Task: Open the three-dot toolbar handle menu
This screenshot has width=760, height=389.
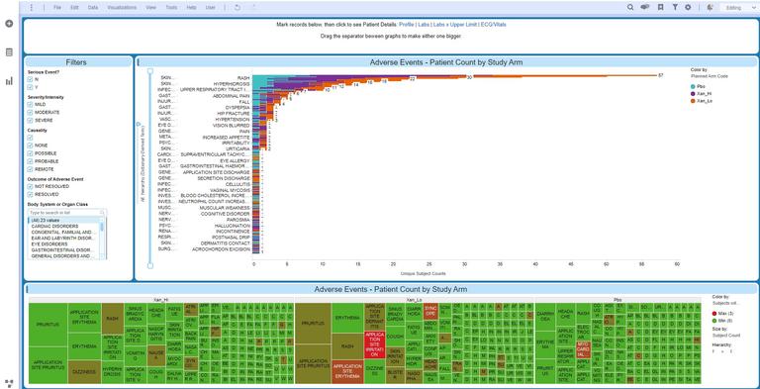Action: (32, 8)
